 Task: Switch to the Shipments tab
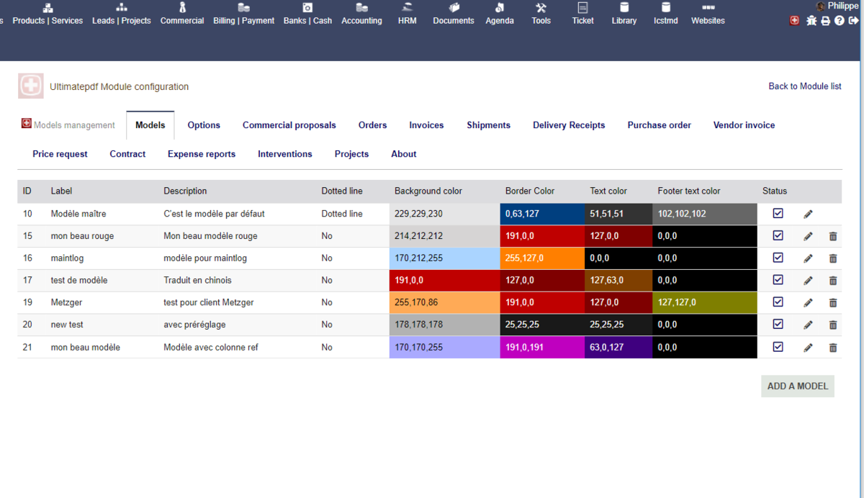pos(488,125)
